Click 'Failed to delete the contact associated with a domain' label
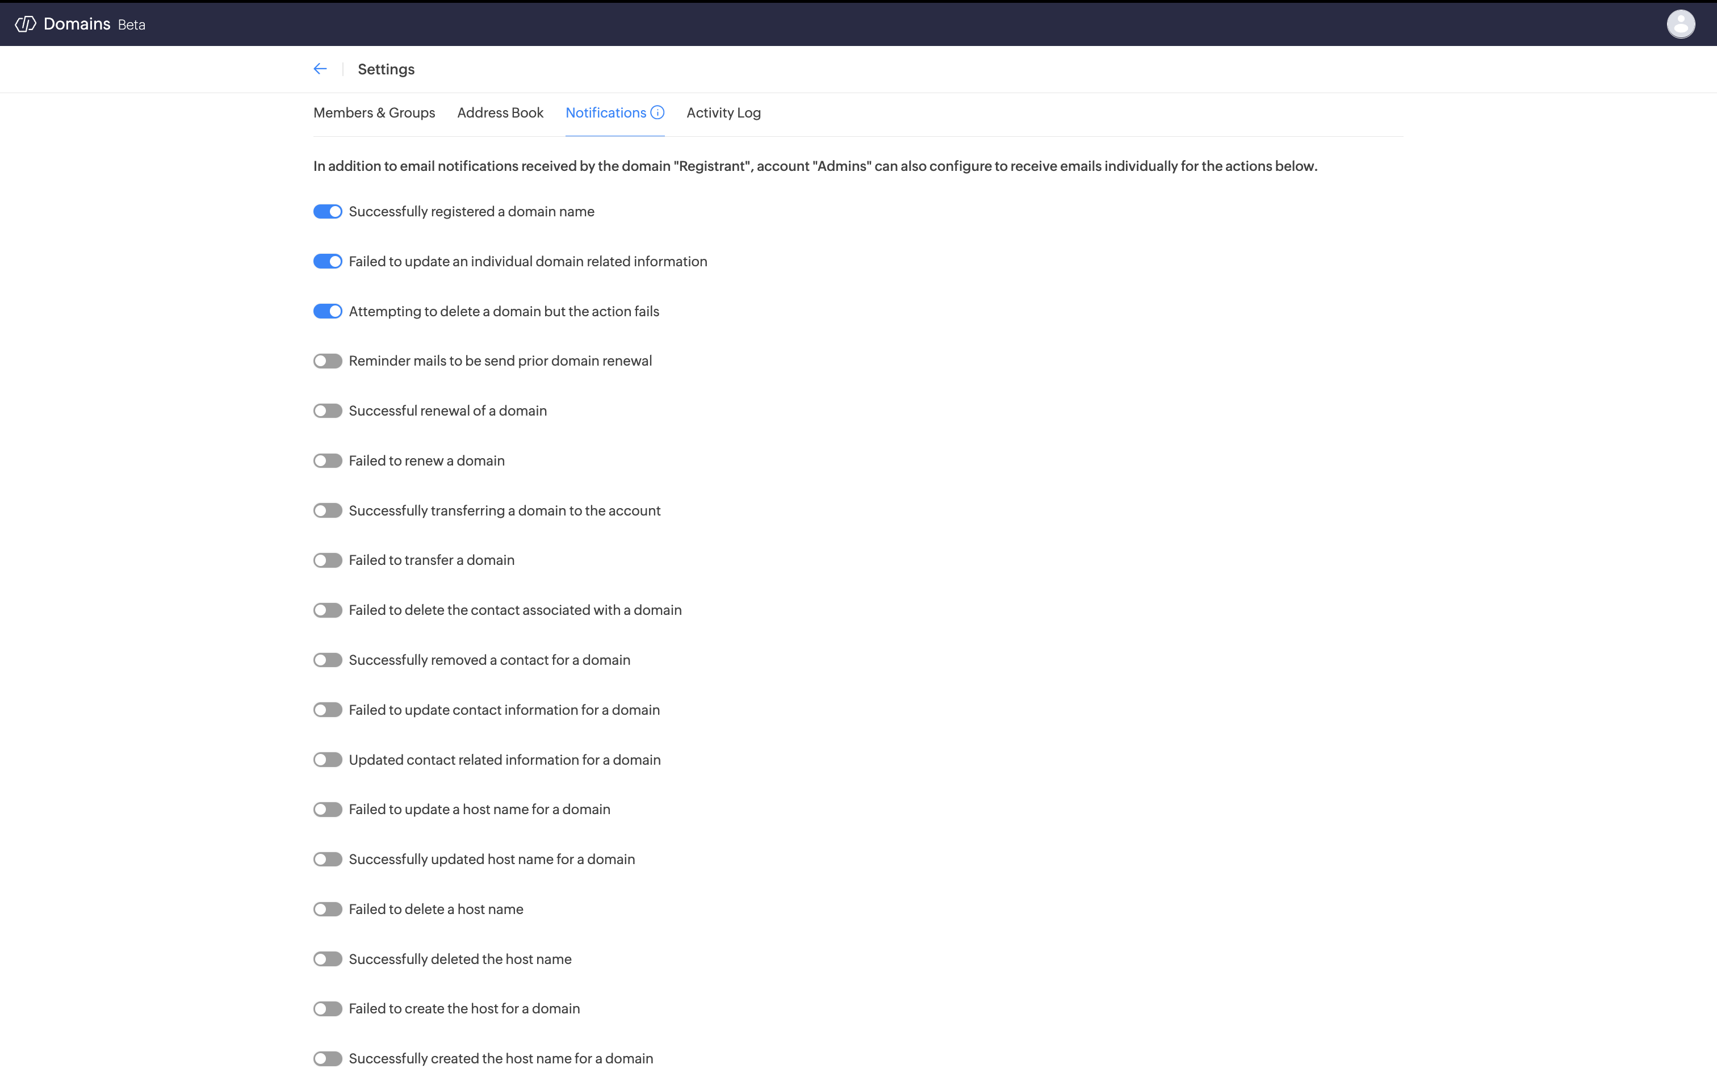 tap(515, 610)
